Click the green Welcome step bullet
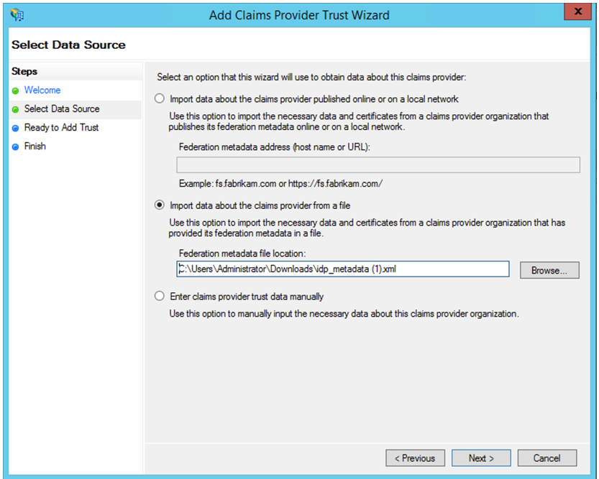The image size is (599, 479). click(15, 90)
